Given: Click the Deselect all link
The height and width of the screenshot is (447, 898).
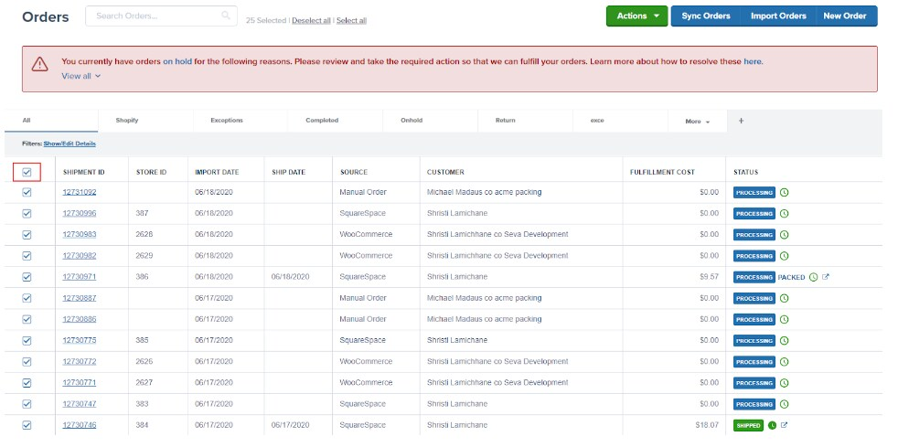Looking at the screenshot, I should click(311, 21).
